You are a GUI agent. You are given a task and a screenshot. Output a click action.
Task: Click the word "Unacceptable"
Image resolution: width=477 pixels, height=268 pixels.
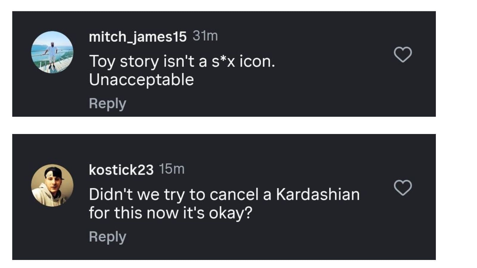141,80
